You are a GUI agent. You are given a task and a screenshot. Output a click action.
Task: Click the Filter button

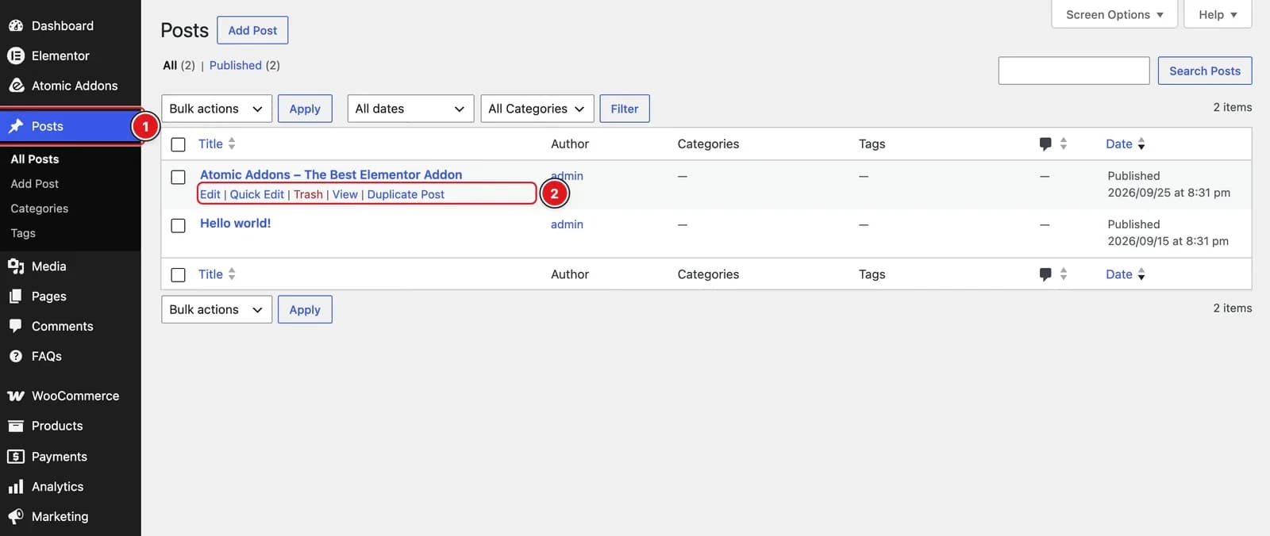(x=625, y=109)
